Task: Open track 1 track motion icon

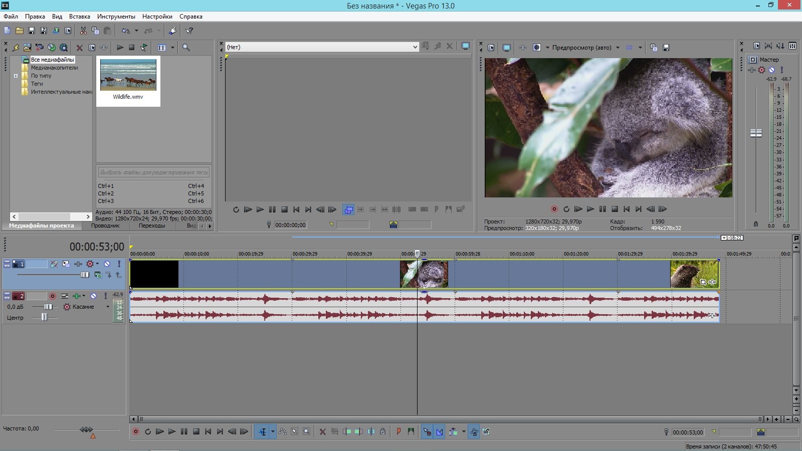Action: click(66, 264)
